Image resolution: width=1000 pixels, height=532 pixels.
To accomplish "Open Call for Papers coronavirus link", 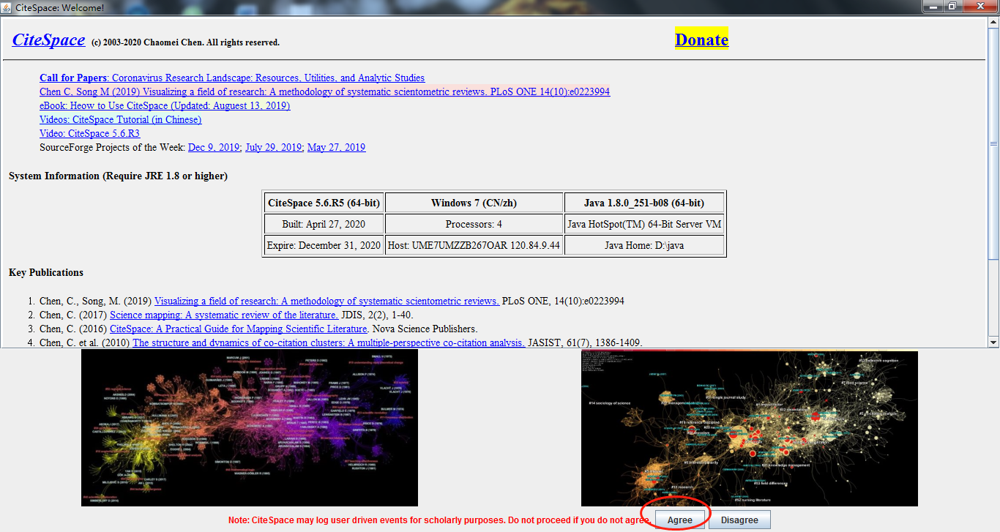I will 232,78.
